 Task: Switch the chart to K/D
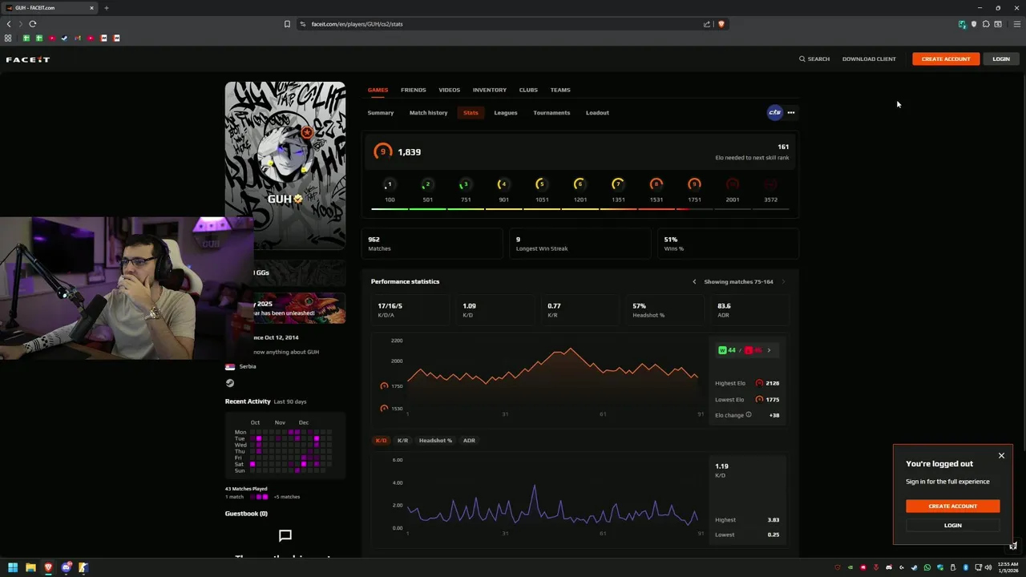[x=381, y=440]
